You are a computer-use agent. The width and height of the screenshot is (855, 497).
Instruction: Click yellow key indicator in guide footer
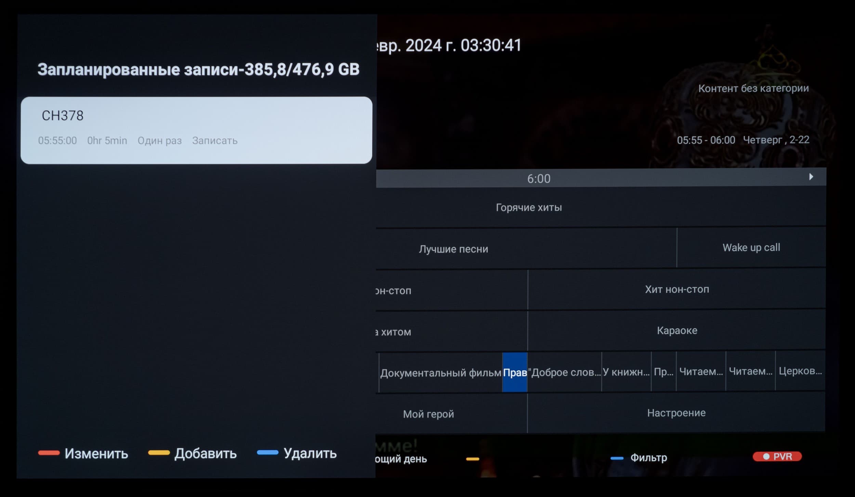pos(472,459)
